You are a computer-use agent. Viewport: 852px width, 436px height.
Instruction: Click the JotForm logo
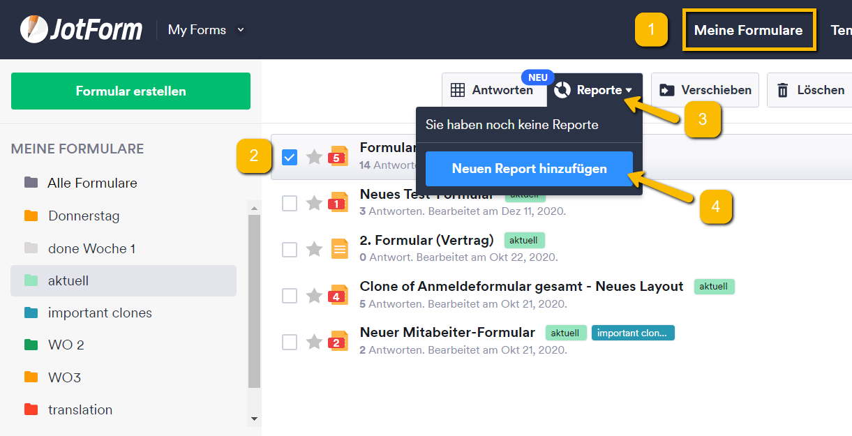(x=81, y=29)
